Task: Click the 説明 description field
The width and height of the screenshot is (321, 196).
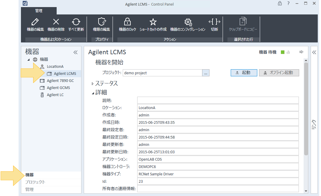Action: coord(218,101)
